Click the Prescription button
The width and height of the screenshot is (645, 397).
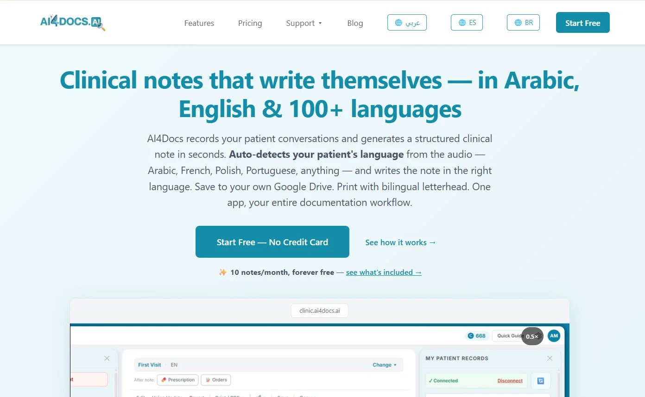tap(178, 380)
